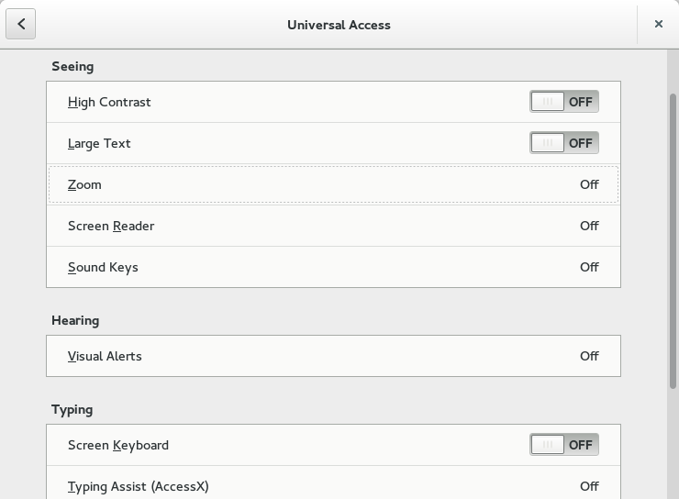Enable the Large Text switch
Screen dimensions: 679x499
coord(563,143)
